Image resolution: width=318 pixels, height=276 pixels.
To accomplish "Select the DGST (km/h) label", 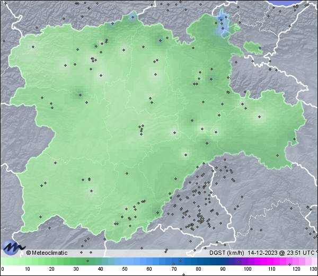I will pyautogui.click(x=226, y=253).
